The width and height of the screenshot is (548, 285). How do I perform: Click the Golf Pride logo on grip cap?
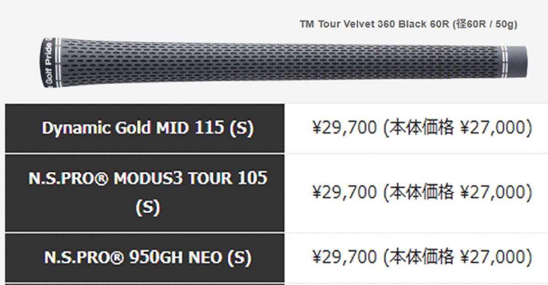point(49,62)
